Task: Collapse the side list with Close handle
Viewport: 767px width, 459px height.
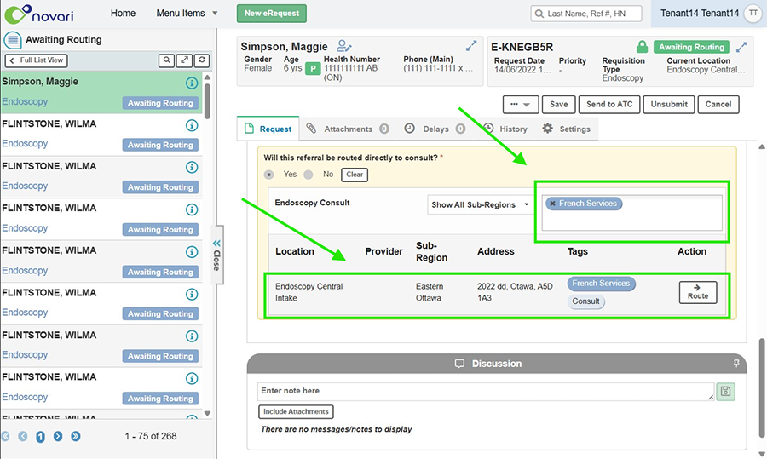Action: (x=216, y=254)
